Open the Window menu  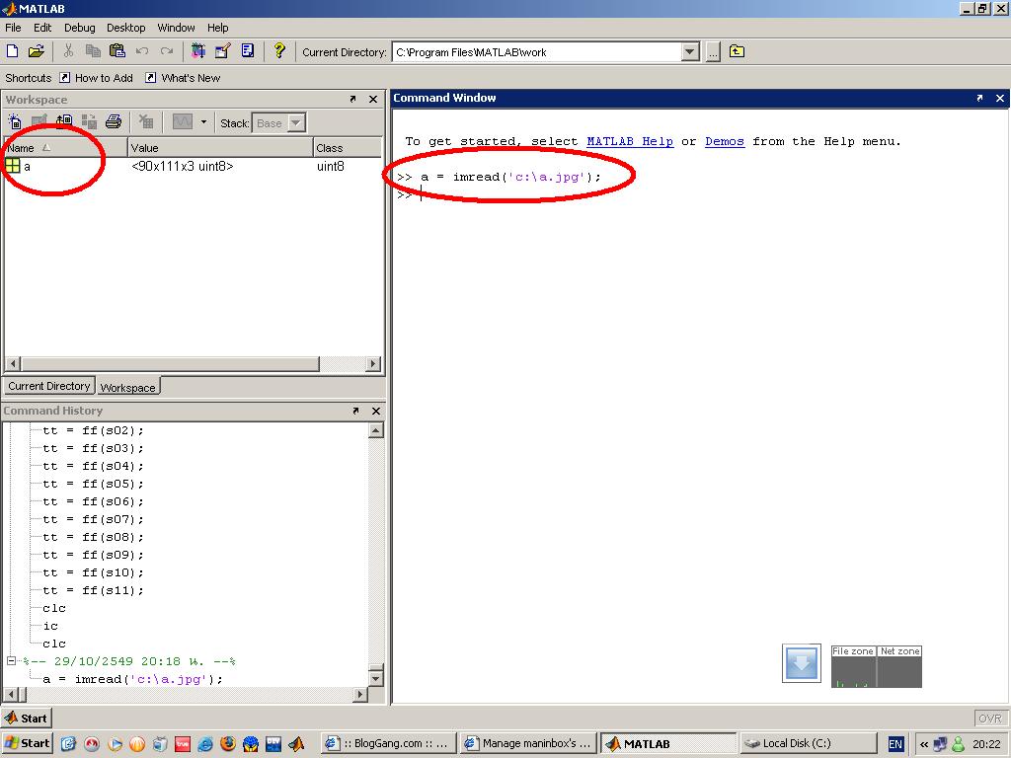(x=176, y=28)
